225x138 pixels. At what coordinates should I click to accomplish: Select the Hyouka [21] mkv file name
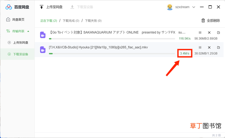pyautogui.click(x=98, y=47)
